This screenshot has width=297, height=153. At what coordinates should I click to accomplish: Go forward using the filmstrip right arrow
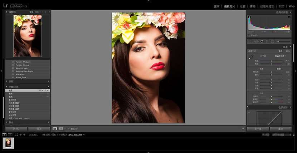[x=24, y=135]
